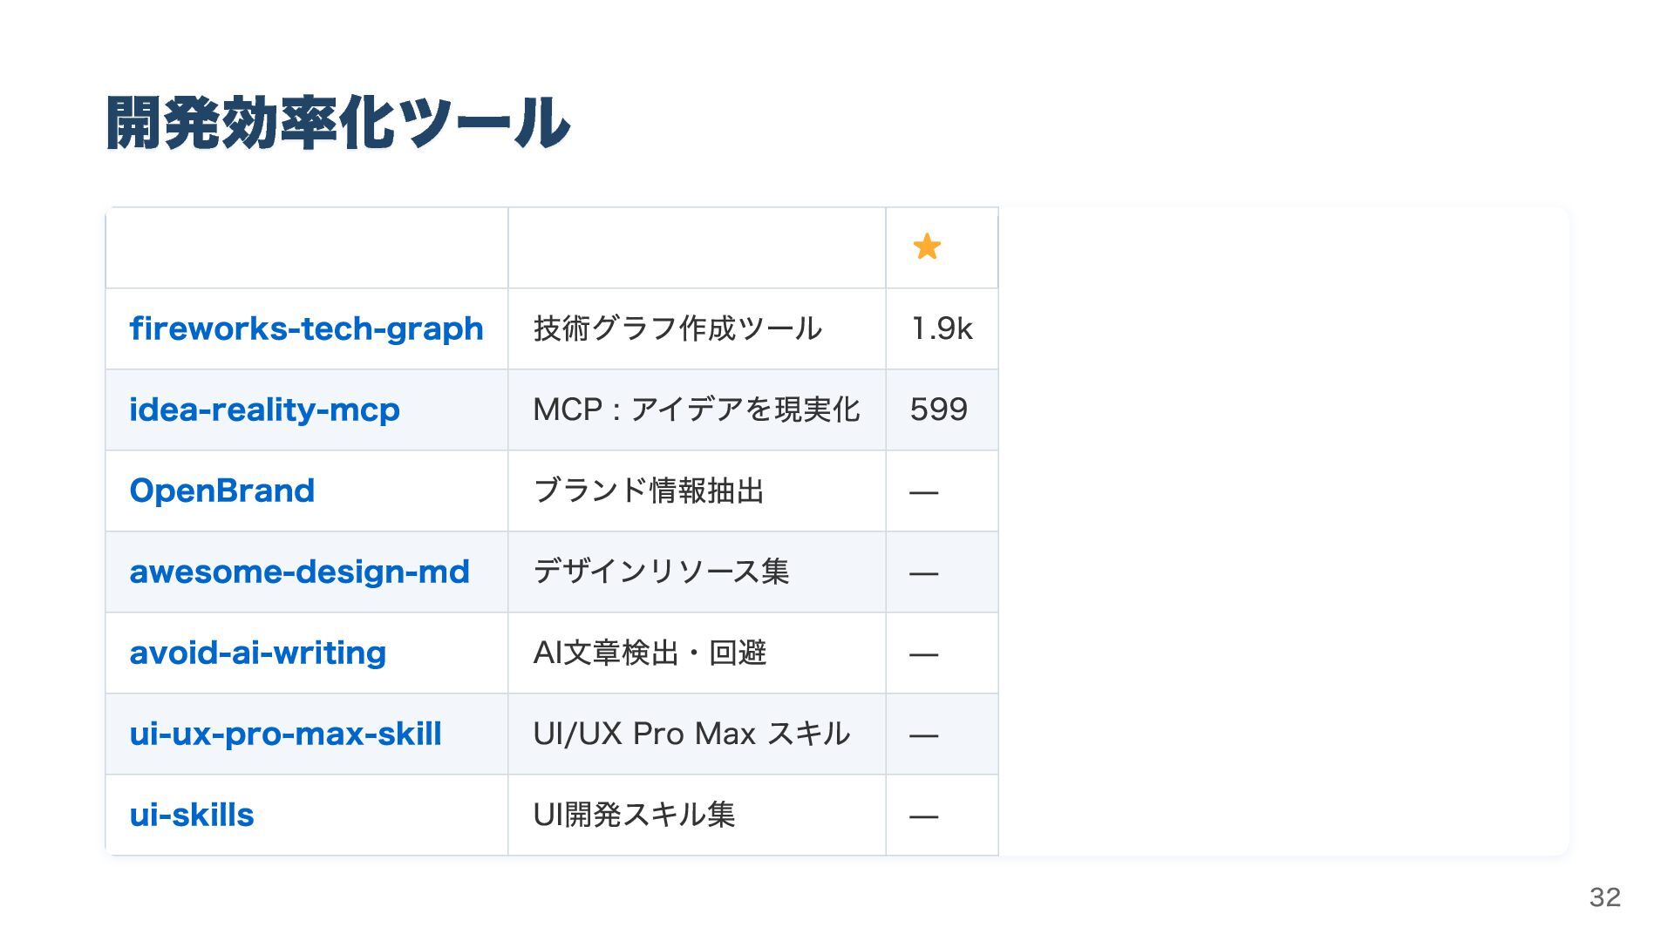Click the 599 star count cell
The image size is (1674, 941).
click(939, 410)
